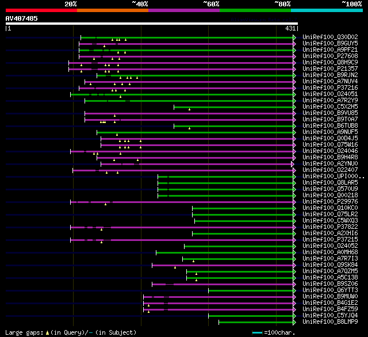Click the white query sequence bar

point(152,24)
